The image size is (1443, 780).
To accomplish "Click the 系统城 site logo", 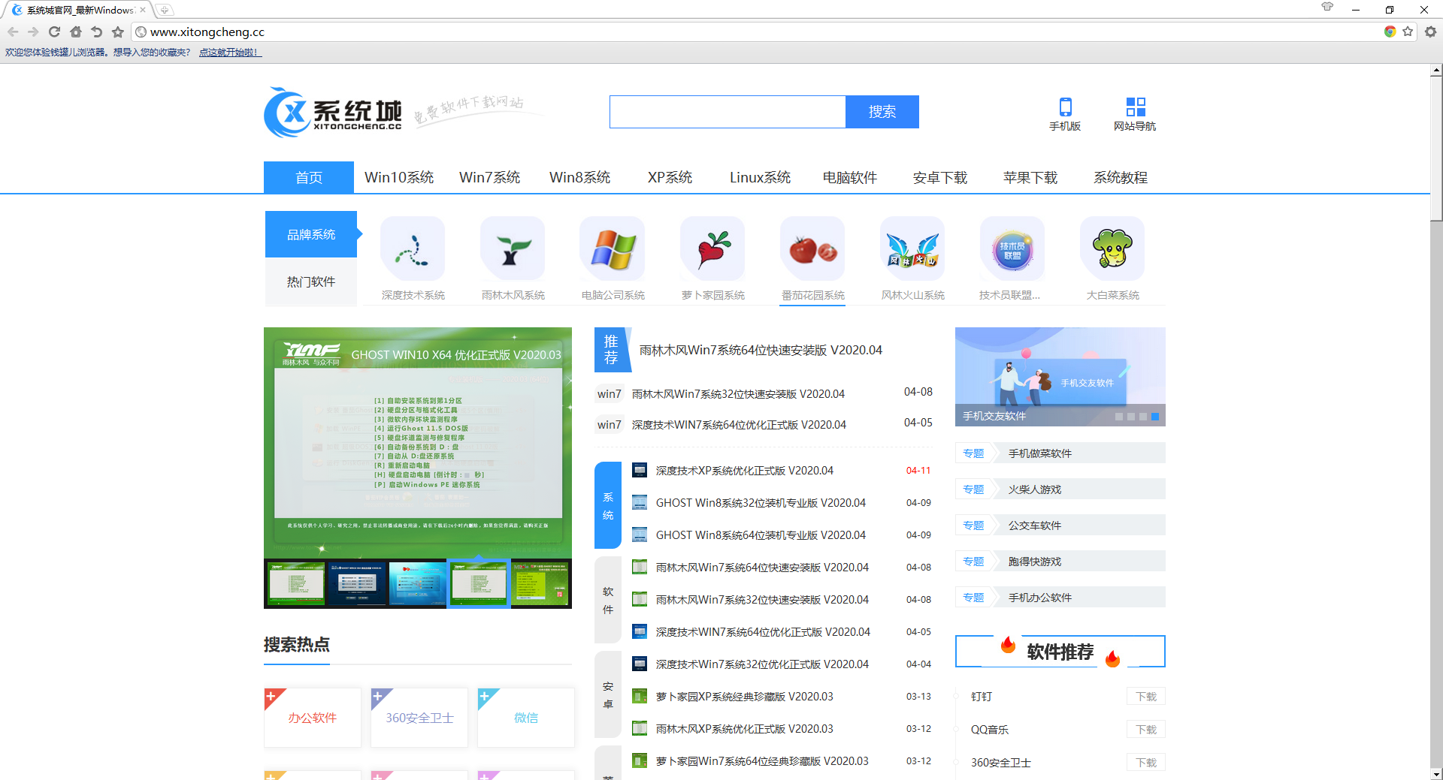I will pos(333,112).
